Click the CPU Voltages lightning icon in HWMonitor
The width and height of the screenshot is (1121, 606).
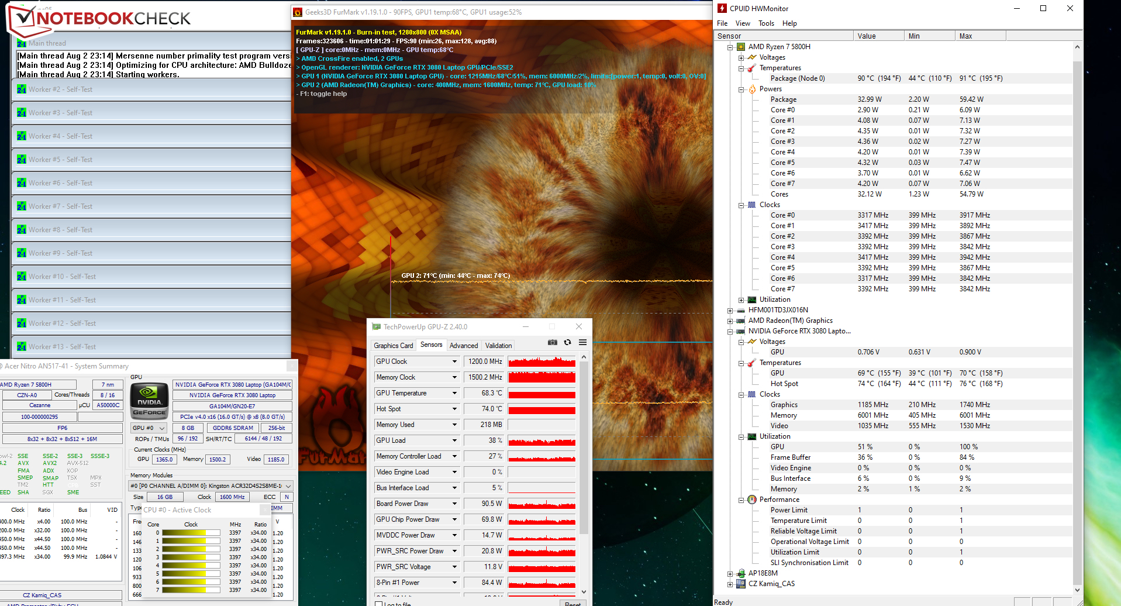point(752,57)
